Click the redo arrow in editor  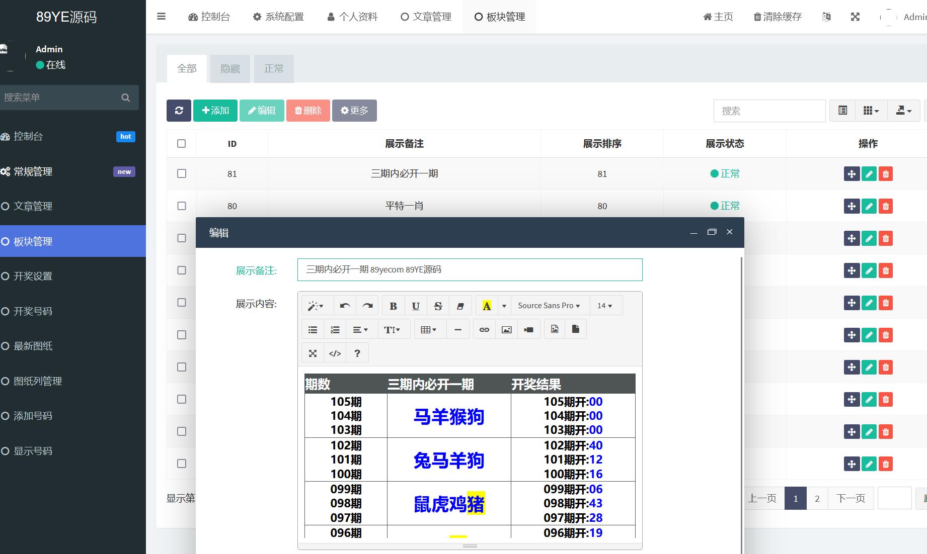367,306
